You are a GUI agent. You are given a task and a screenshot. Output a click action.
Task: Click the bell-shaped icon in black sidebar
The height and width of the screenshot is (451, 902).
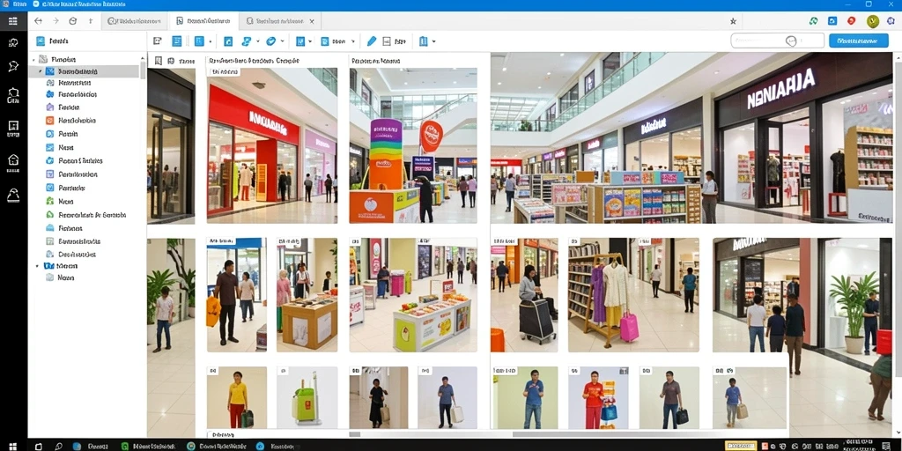point(12,196)
